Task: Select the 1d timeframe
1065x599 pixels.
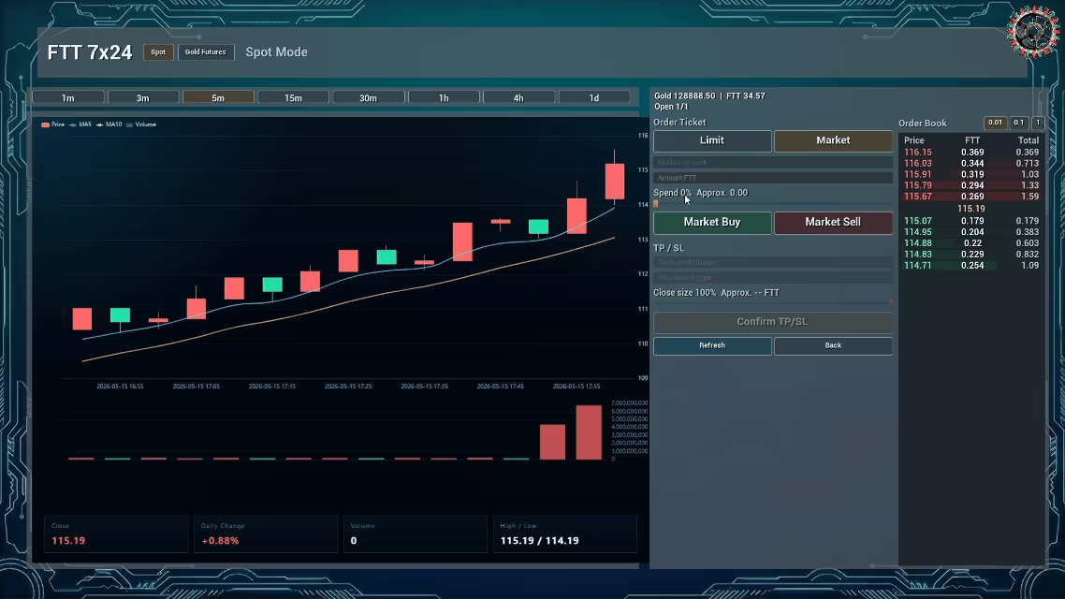Action: (x=593, y=97)
